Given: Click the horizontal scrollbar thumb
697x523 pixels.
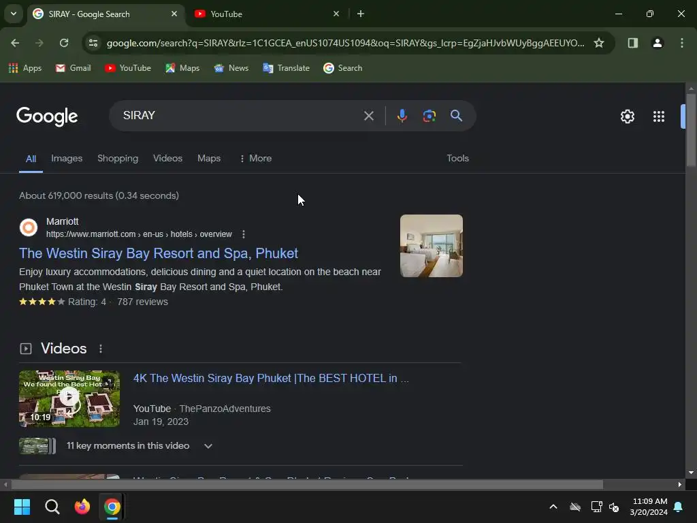Looking at the screenshot, I should pyautogui.click(x=307, y=484).
